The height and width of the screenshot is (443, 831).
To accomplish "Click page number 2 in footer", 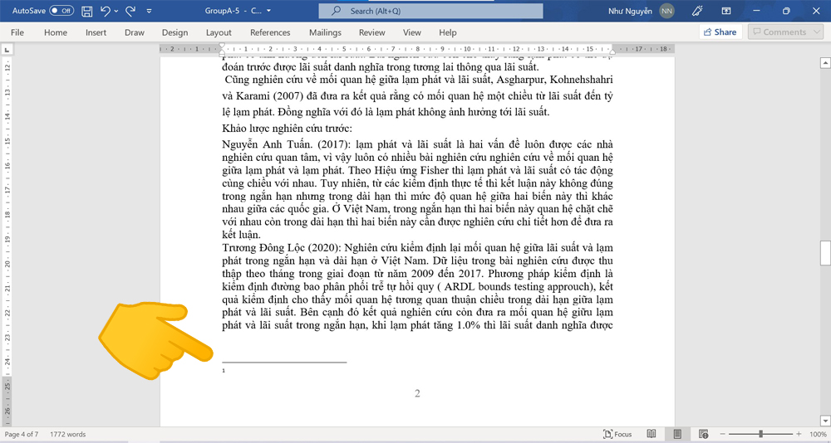I will point(417,393).
